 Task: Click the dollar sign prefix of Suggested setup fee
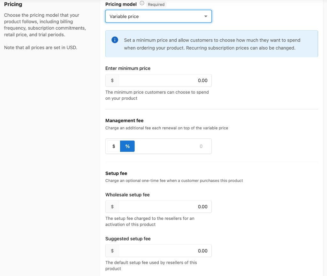112,251
